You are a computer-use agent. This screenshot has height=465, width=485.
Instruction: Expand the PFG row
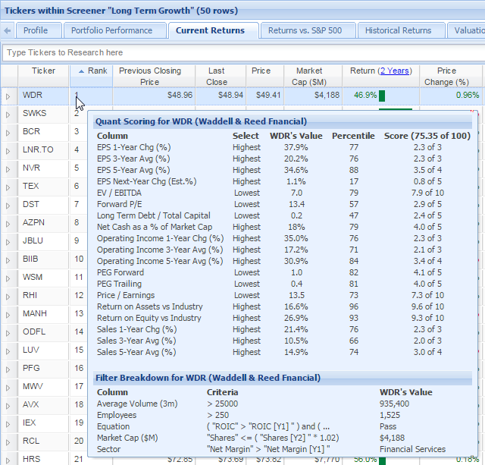[x=8, y=370]
